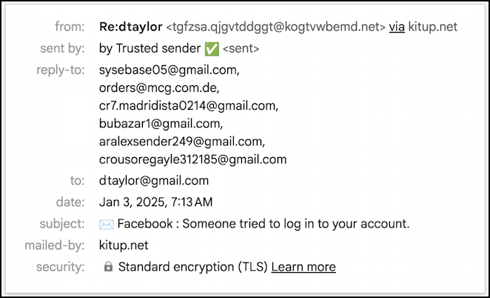Click kitup.net in the from line
This screenshot has width=490, height=298.
point(433,27)
